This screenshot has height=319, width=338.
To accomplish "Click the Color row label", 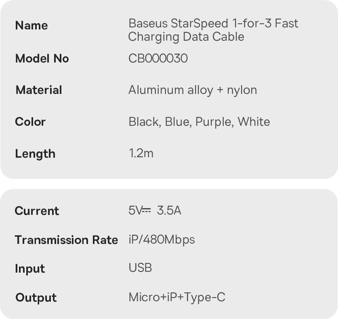I will (x=30, y=122).
